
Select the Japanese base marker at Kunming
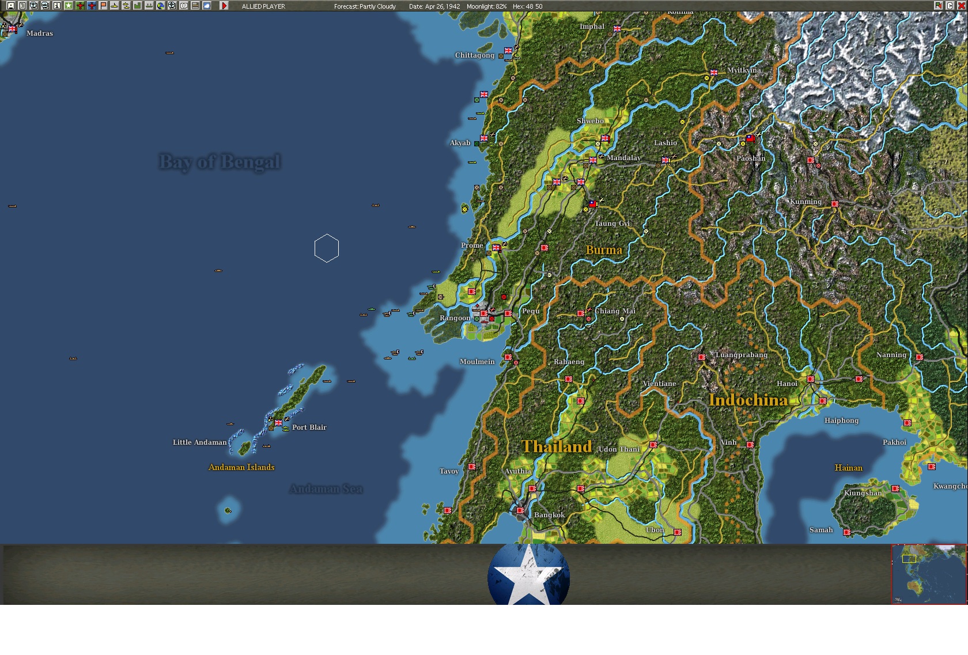click(835, 204)
